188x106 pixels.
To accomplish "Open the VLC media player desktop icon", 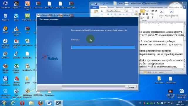I will point(16,31).
